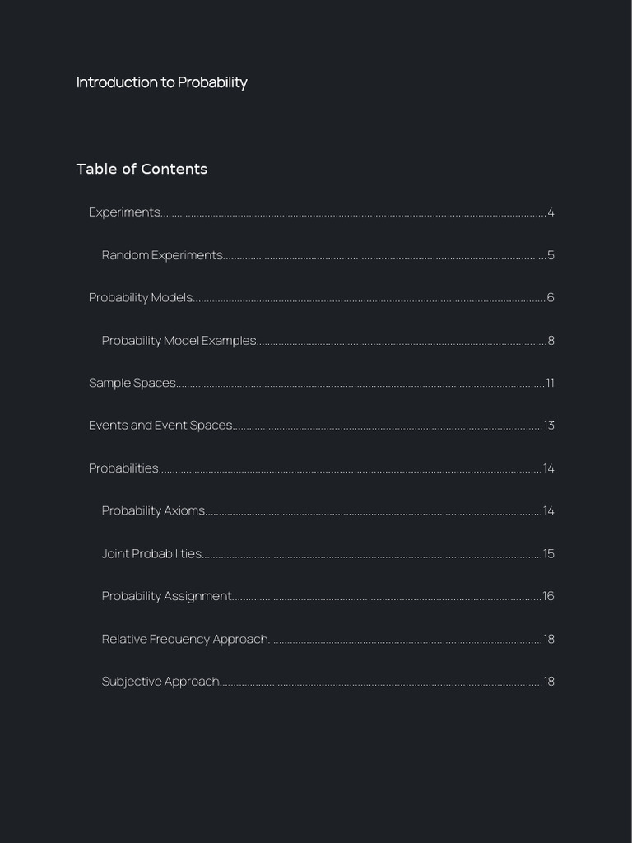The image size is (632, 843).
Task: Click page number 15 for Joint Probabilities
Action: click(x=548, y=554)
